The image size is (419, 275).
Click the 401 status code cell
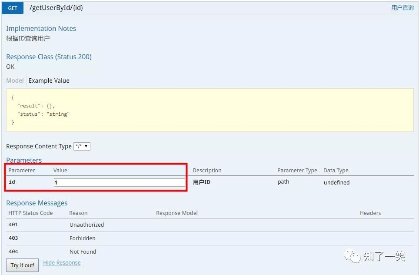point(13,225)
